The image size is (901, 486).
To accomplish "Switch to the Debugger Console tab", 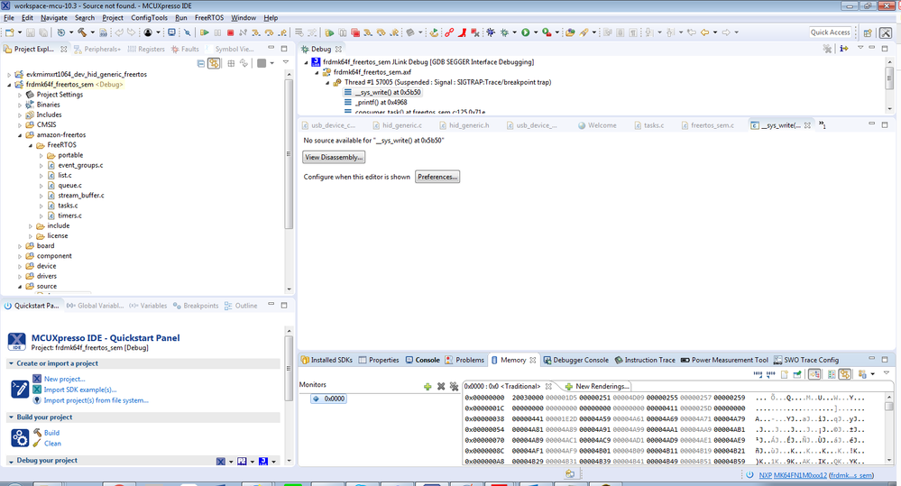I will (575, 360).
